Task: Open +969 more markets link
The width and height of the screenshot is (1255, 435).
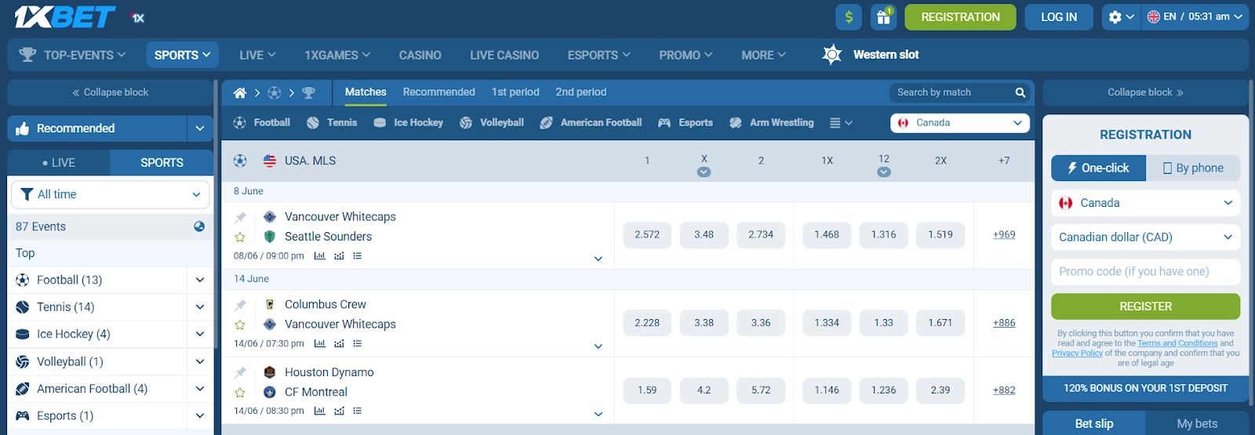Action: pyautogui.click(x=1004, y=235)
